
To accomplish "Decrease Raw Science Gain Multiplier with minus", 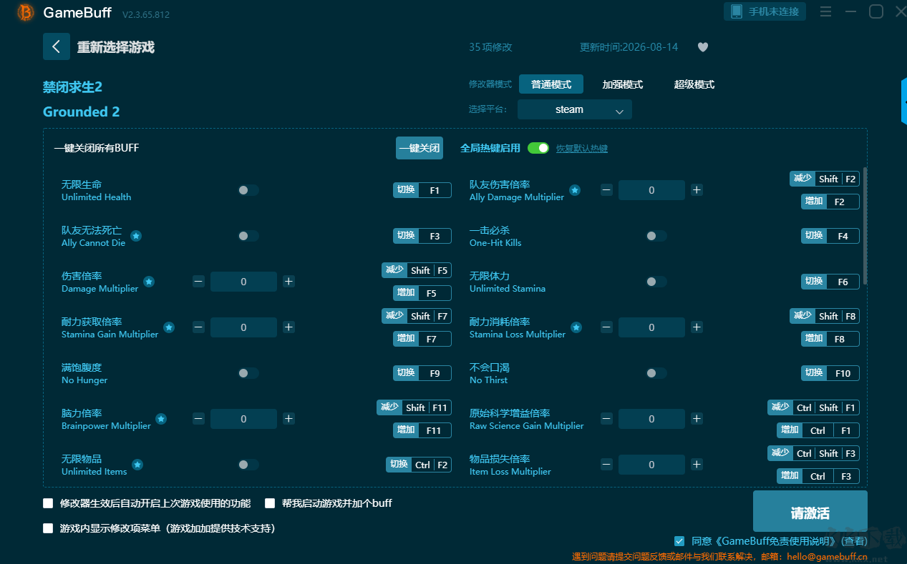I will pos(606,419).
